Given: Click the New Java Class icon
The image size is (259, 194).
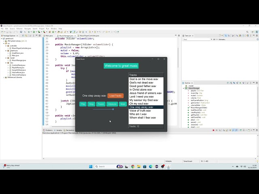Looking at the screenshot, I should [x=53, y=32].
